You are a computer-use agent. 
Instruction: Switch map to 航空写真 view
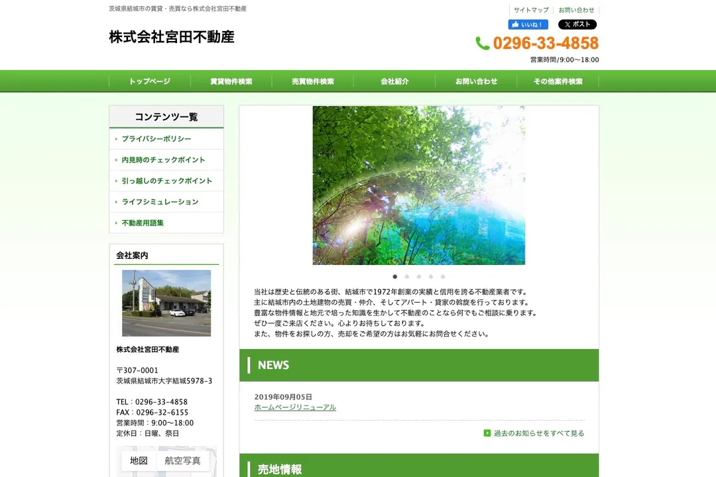[182, 460]
